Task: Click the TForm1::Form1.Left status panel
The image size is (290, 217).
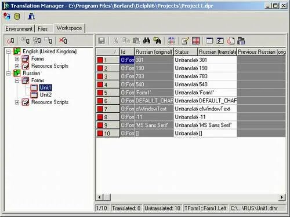Action: tap(205, 208)
